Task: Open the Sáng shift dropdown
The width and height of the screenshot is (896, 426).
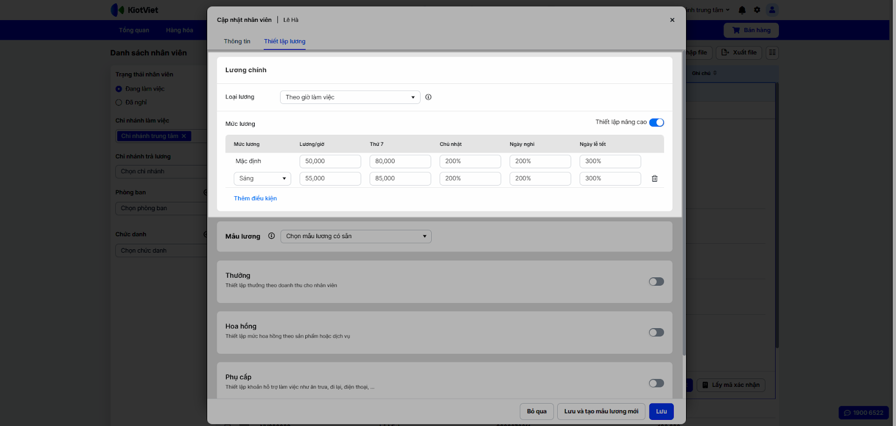Action: (x=262, y=179)
